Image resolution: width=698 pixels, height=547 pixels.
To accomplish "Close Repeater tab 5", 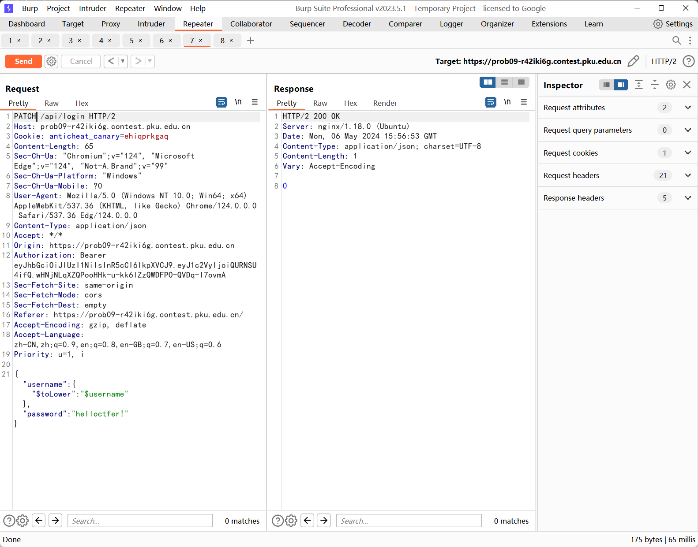I will [x=140, y=41].
